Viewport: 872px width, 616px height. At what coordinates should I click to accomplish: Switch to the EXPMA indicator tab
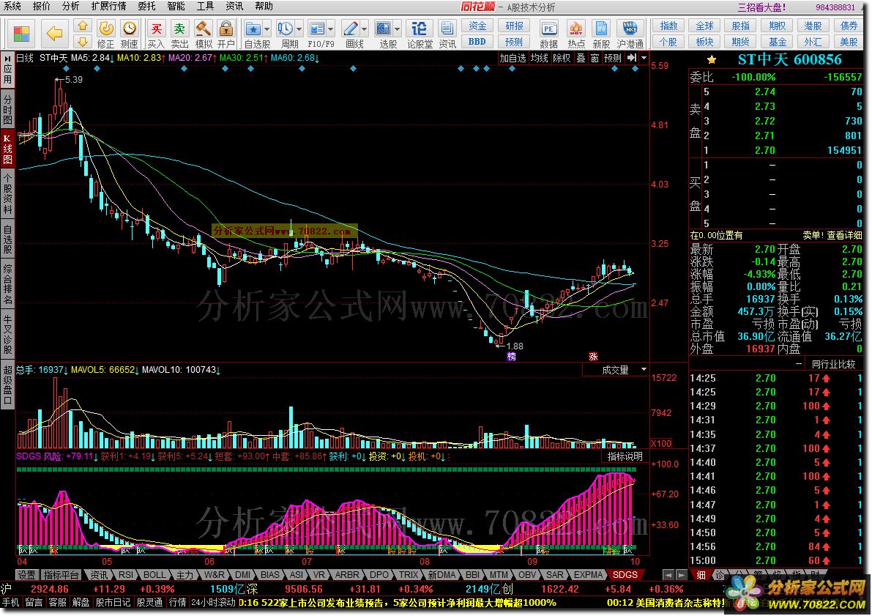coord(589,575)
